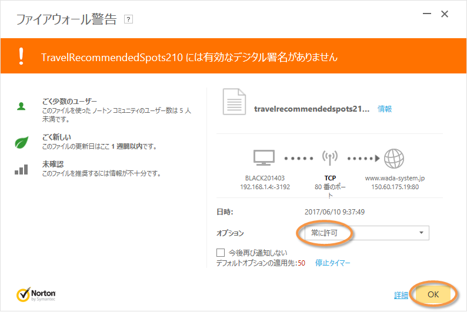
Task: Confirm the dialog with the OK button
Action: 433,294
